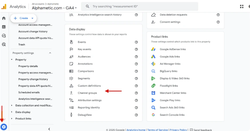Image resolution: width=250 pixels, height=131 pixels.
Task: Open Google Ads links
Action: tap(170, 57)
